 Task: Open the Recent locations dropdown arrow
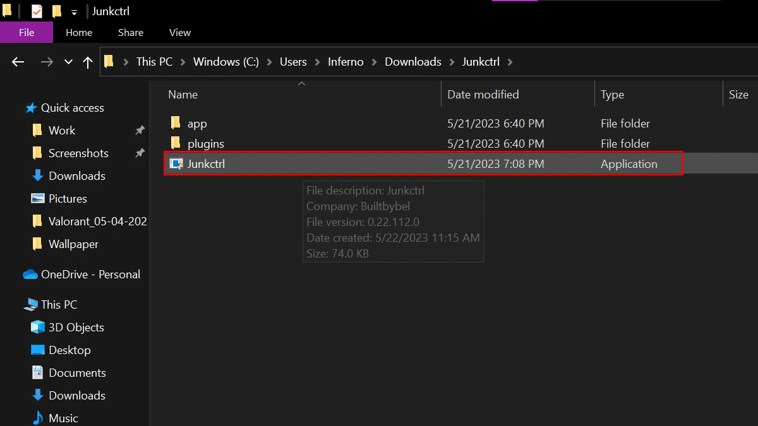[69, 62]
